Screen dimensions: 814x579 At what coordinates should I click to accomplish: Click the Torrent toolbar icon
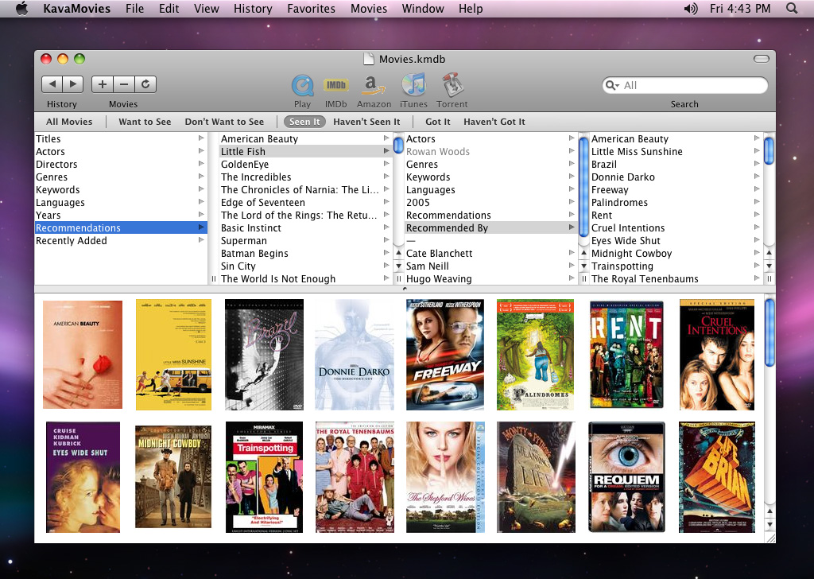click(x=452, y=84)
